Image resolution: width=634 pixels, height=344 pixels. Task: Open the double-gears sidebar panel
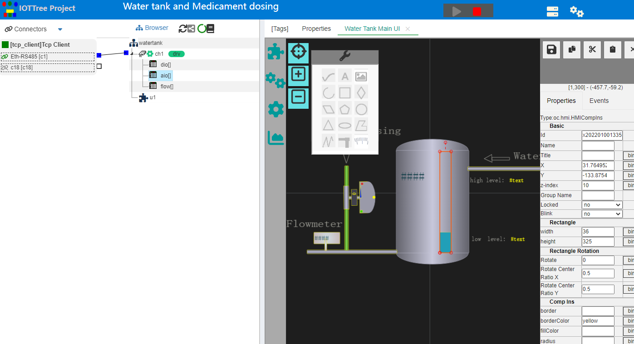(275, 80)
